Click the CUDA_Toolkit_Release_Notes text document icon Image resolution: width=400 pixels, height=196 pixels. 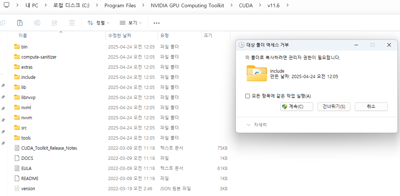coord(17,148)
